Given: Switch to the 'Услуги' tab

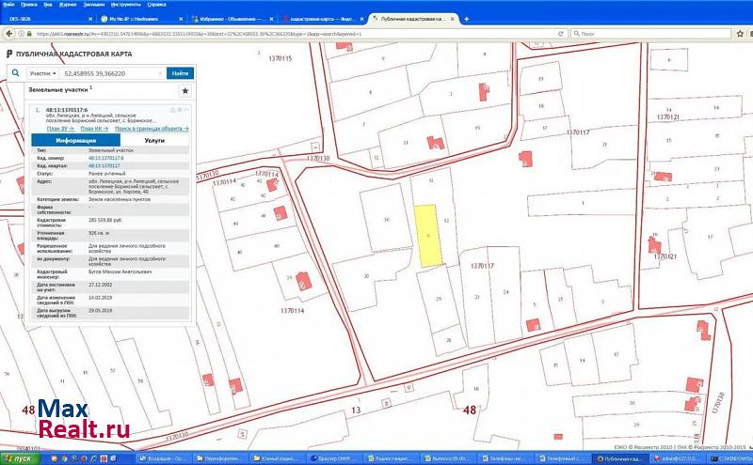Looking at the screenshot, I should coord(154,139).
